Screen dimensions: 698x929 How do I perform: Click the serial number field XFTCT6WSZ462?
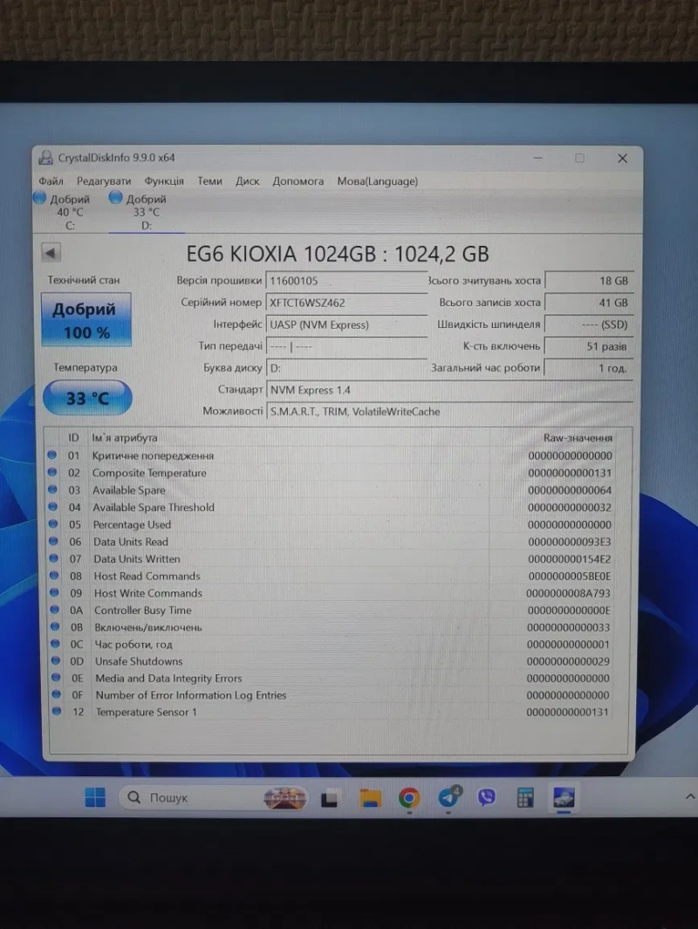tap(346, 303)
